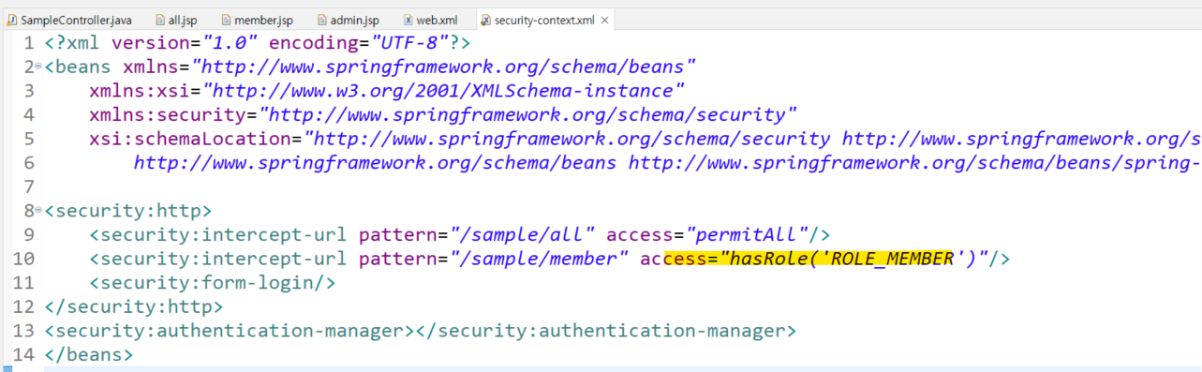Image resolution: width=1202 pixels, height=372 pixels.
Task: Click the web.xml file icon
Action: click(x=409, y=20)
